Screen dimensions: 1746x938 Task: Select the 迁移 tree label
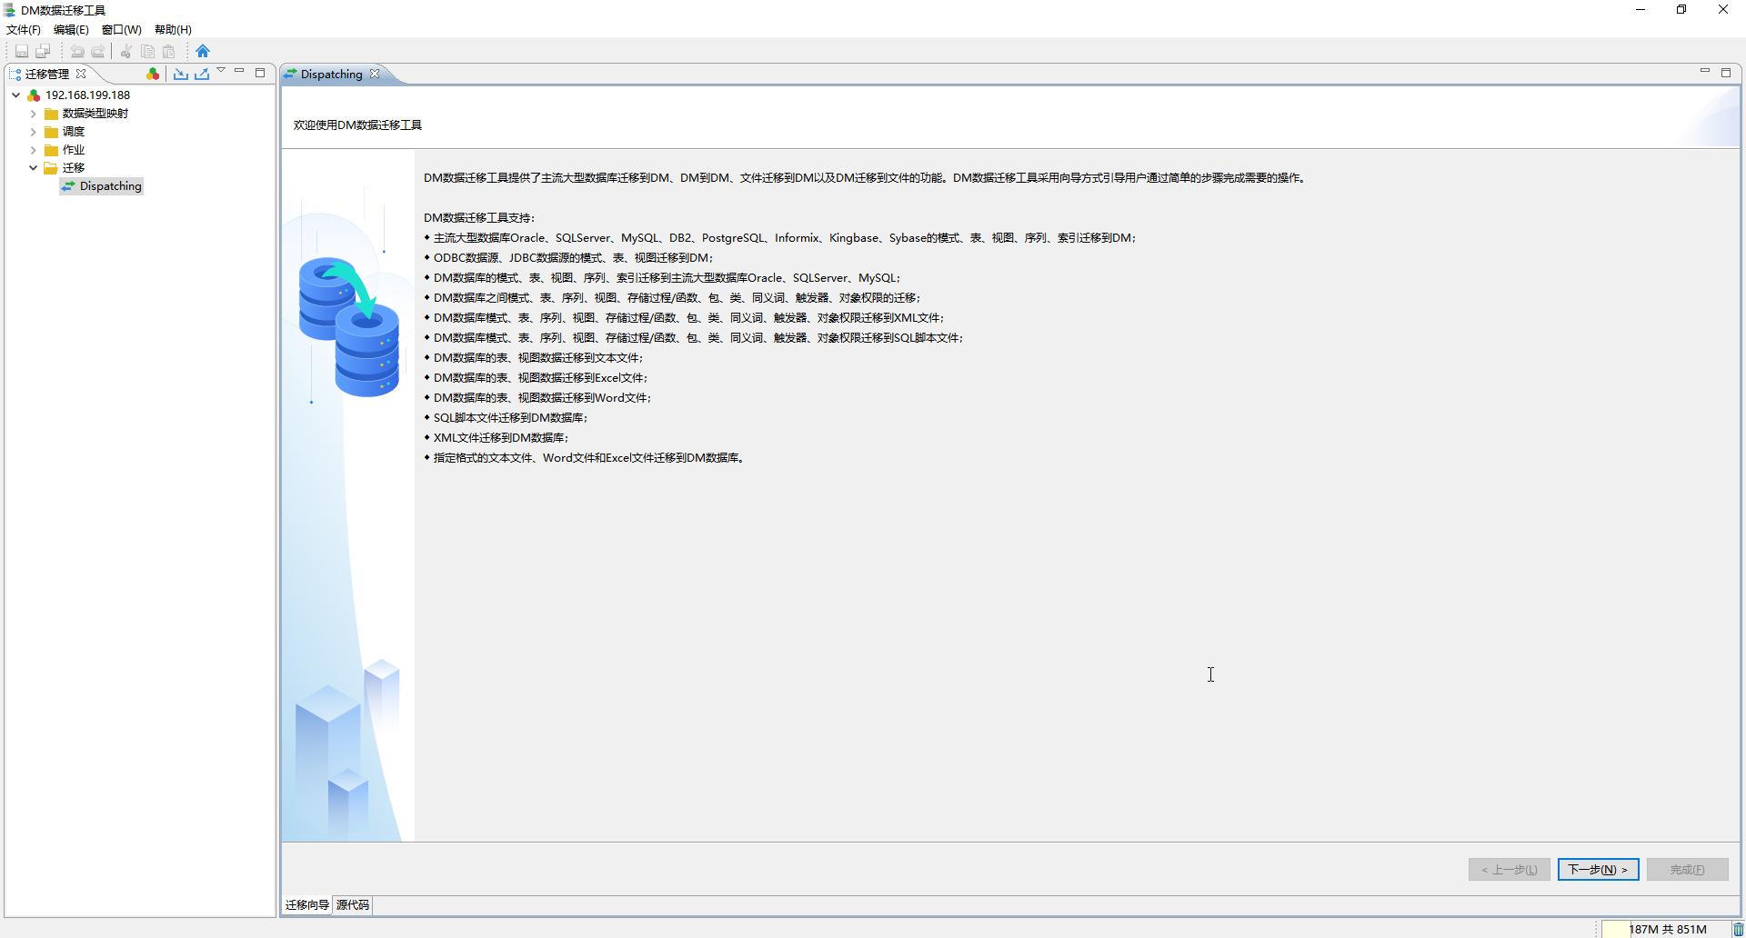[x=74, y=168]
